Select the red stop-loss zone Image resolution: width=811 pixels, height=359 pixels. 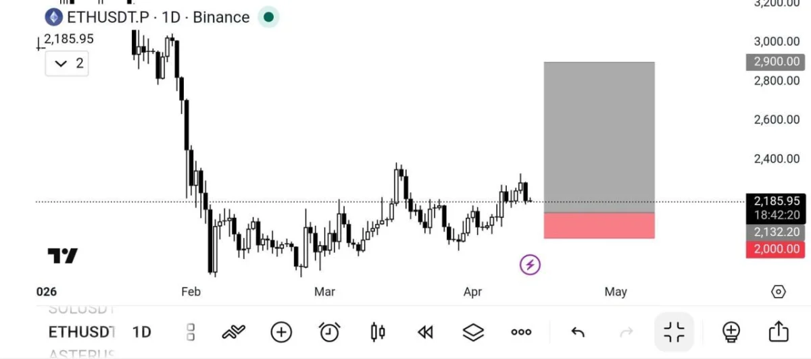[x=599, y=226]
